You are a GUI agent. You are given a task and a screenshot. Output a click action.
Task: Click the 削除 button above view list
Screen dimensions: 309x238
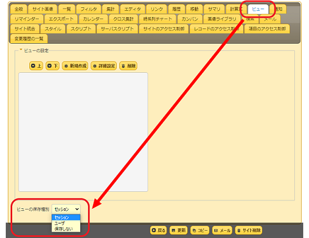point(128,66)
